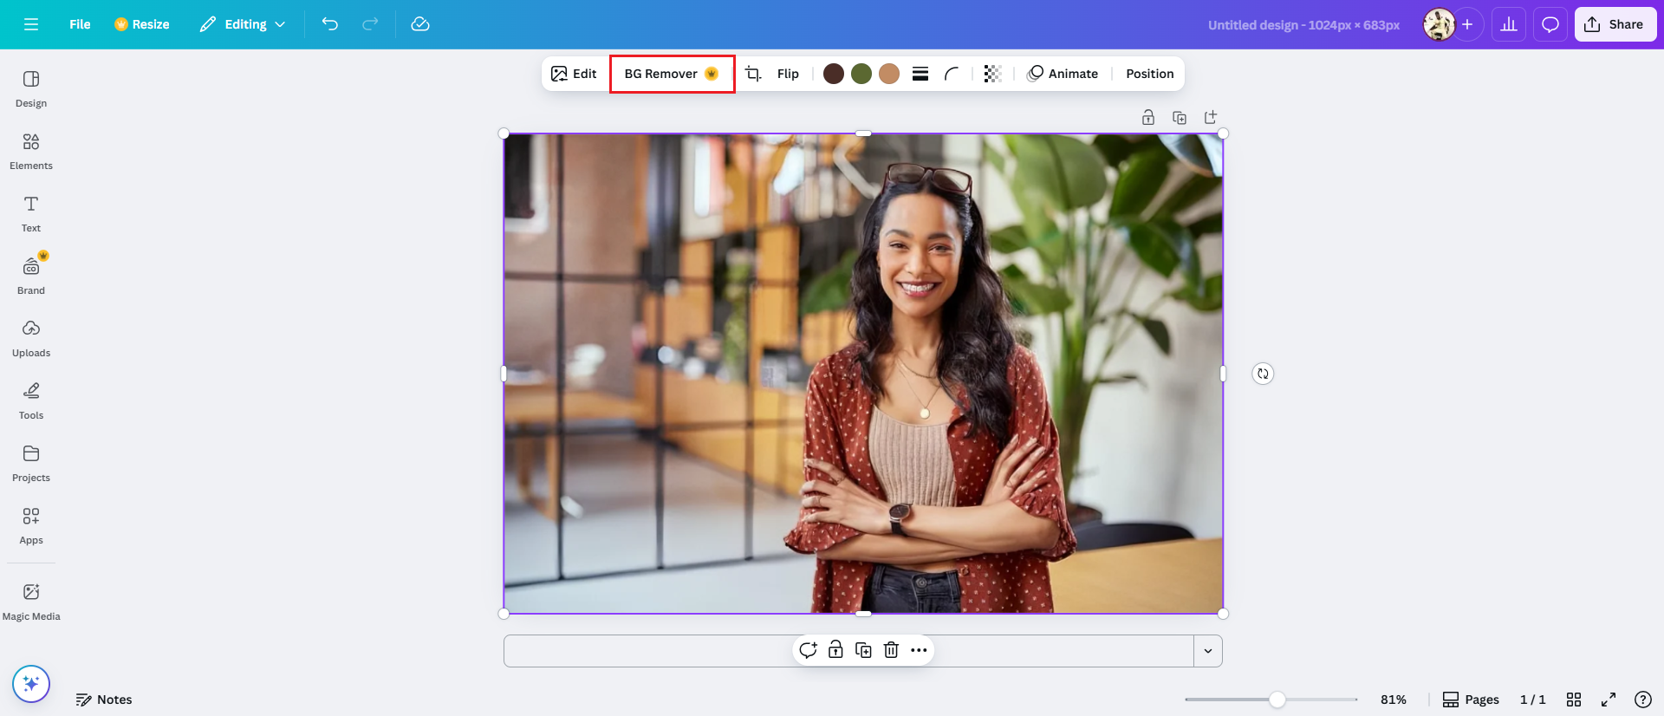Screen dimensions: 1664x716
Task: Open the more options ellipsis menu
Action: [919, 650]
